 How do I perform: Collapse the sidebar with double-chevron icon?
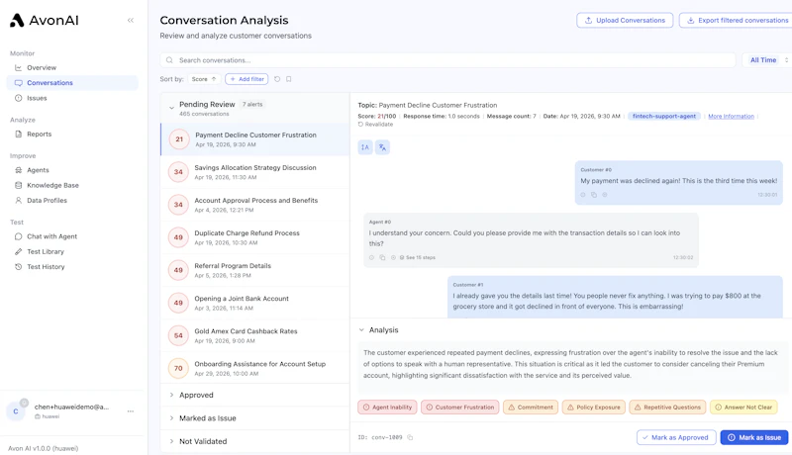(131, 20)
